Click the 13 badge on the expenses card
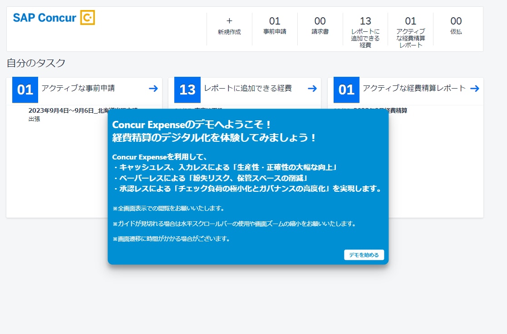Screen dimensions: 507x334 [x=187, y=90]
